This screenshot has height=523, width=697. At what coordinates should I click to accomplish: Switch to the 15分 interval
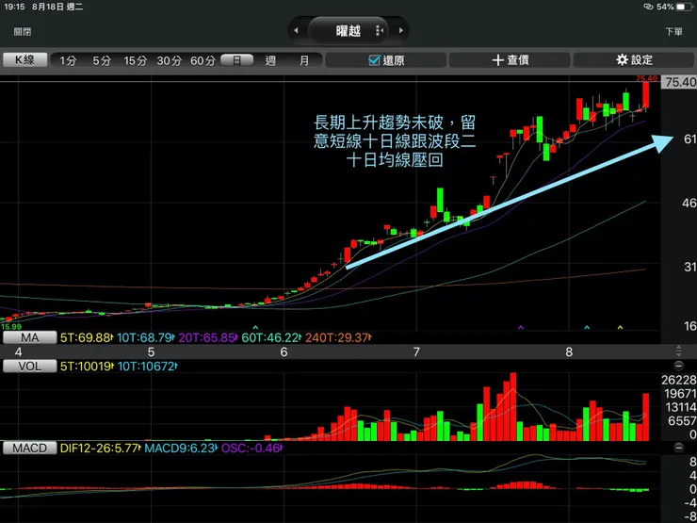coord(135,60)
